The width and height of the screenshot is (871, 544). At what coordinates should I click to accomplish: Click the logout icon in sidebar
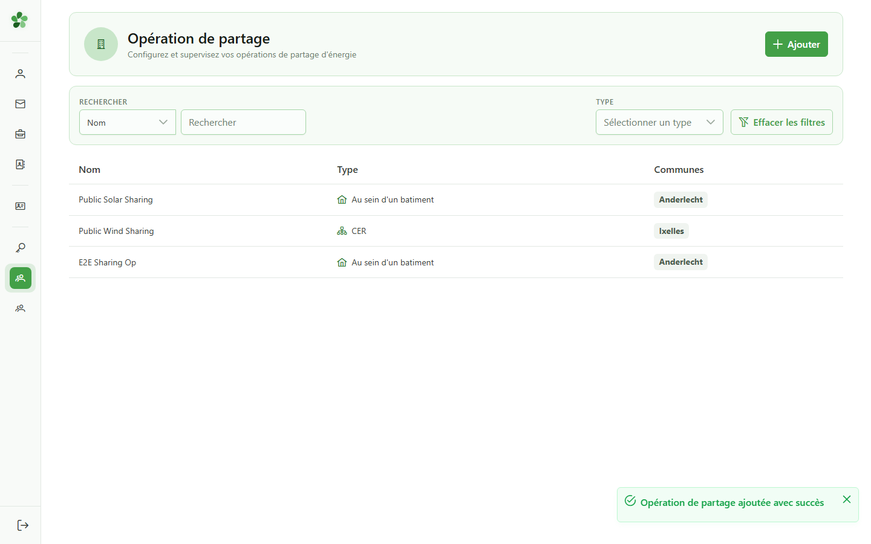[x=23, y=525]
